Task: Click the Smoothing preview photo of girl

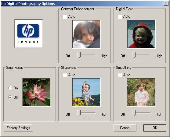Action: (x=141, y=92)
